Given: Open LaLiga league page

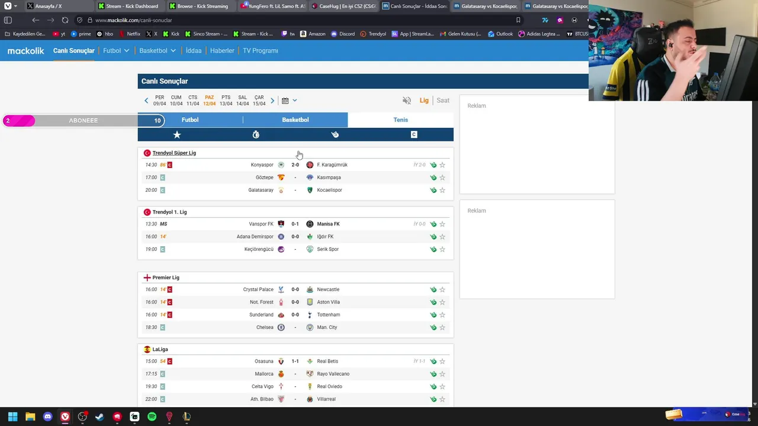Looking at the screenshot, I should coord(160,350).
